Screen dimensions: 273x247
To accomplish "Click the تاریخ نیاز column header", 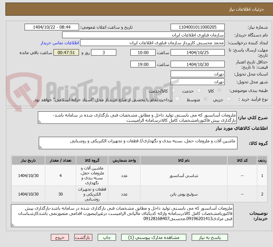I will point(28,160).
